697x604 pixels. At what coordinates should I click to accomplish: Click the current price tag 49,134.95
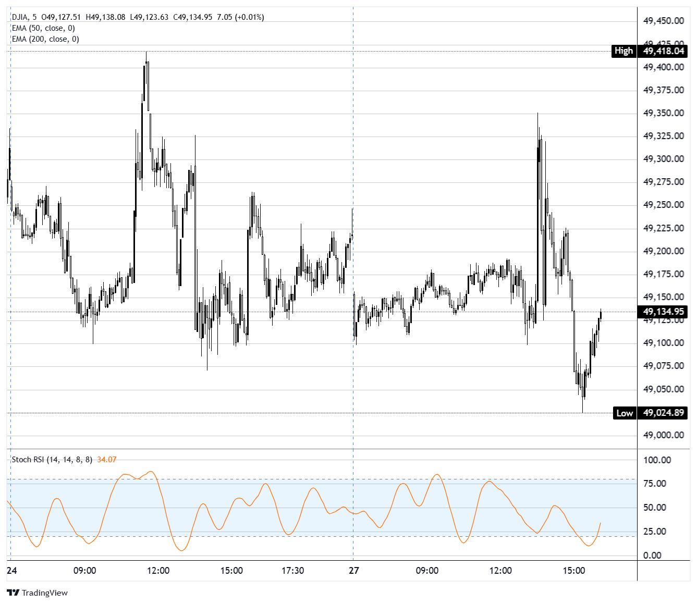664,312
